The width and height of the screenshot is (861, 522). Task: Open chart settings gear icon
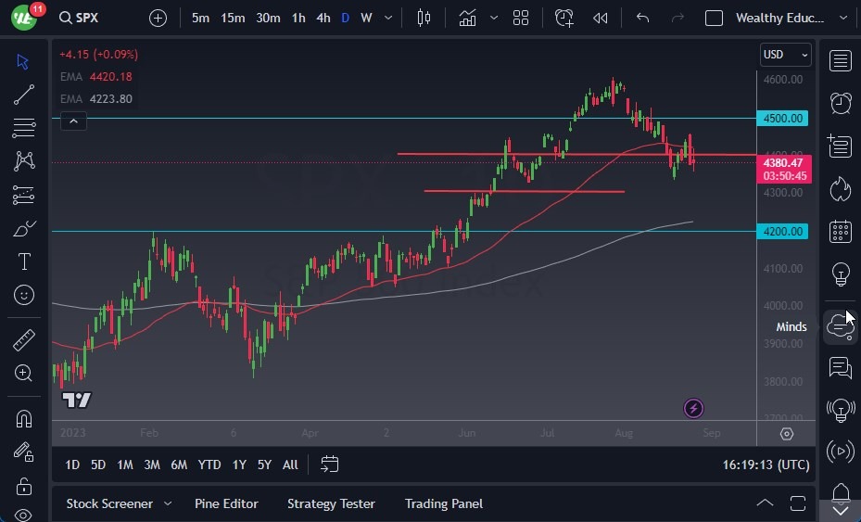click(x=786, y=434)
